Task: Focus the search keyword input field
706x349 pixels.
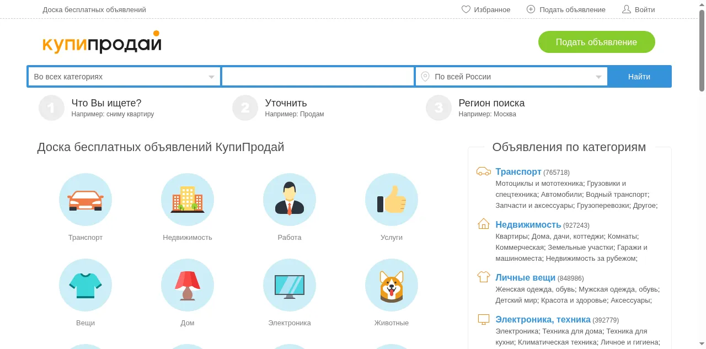Action: click(x=318, y=77)
